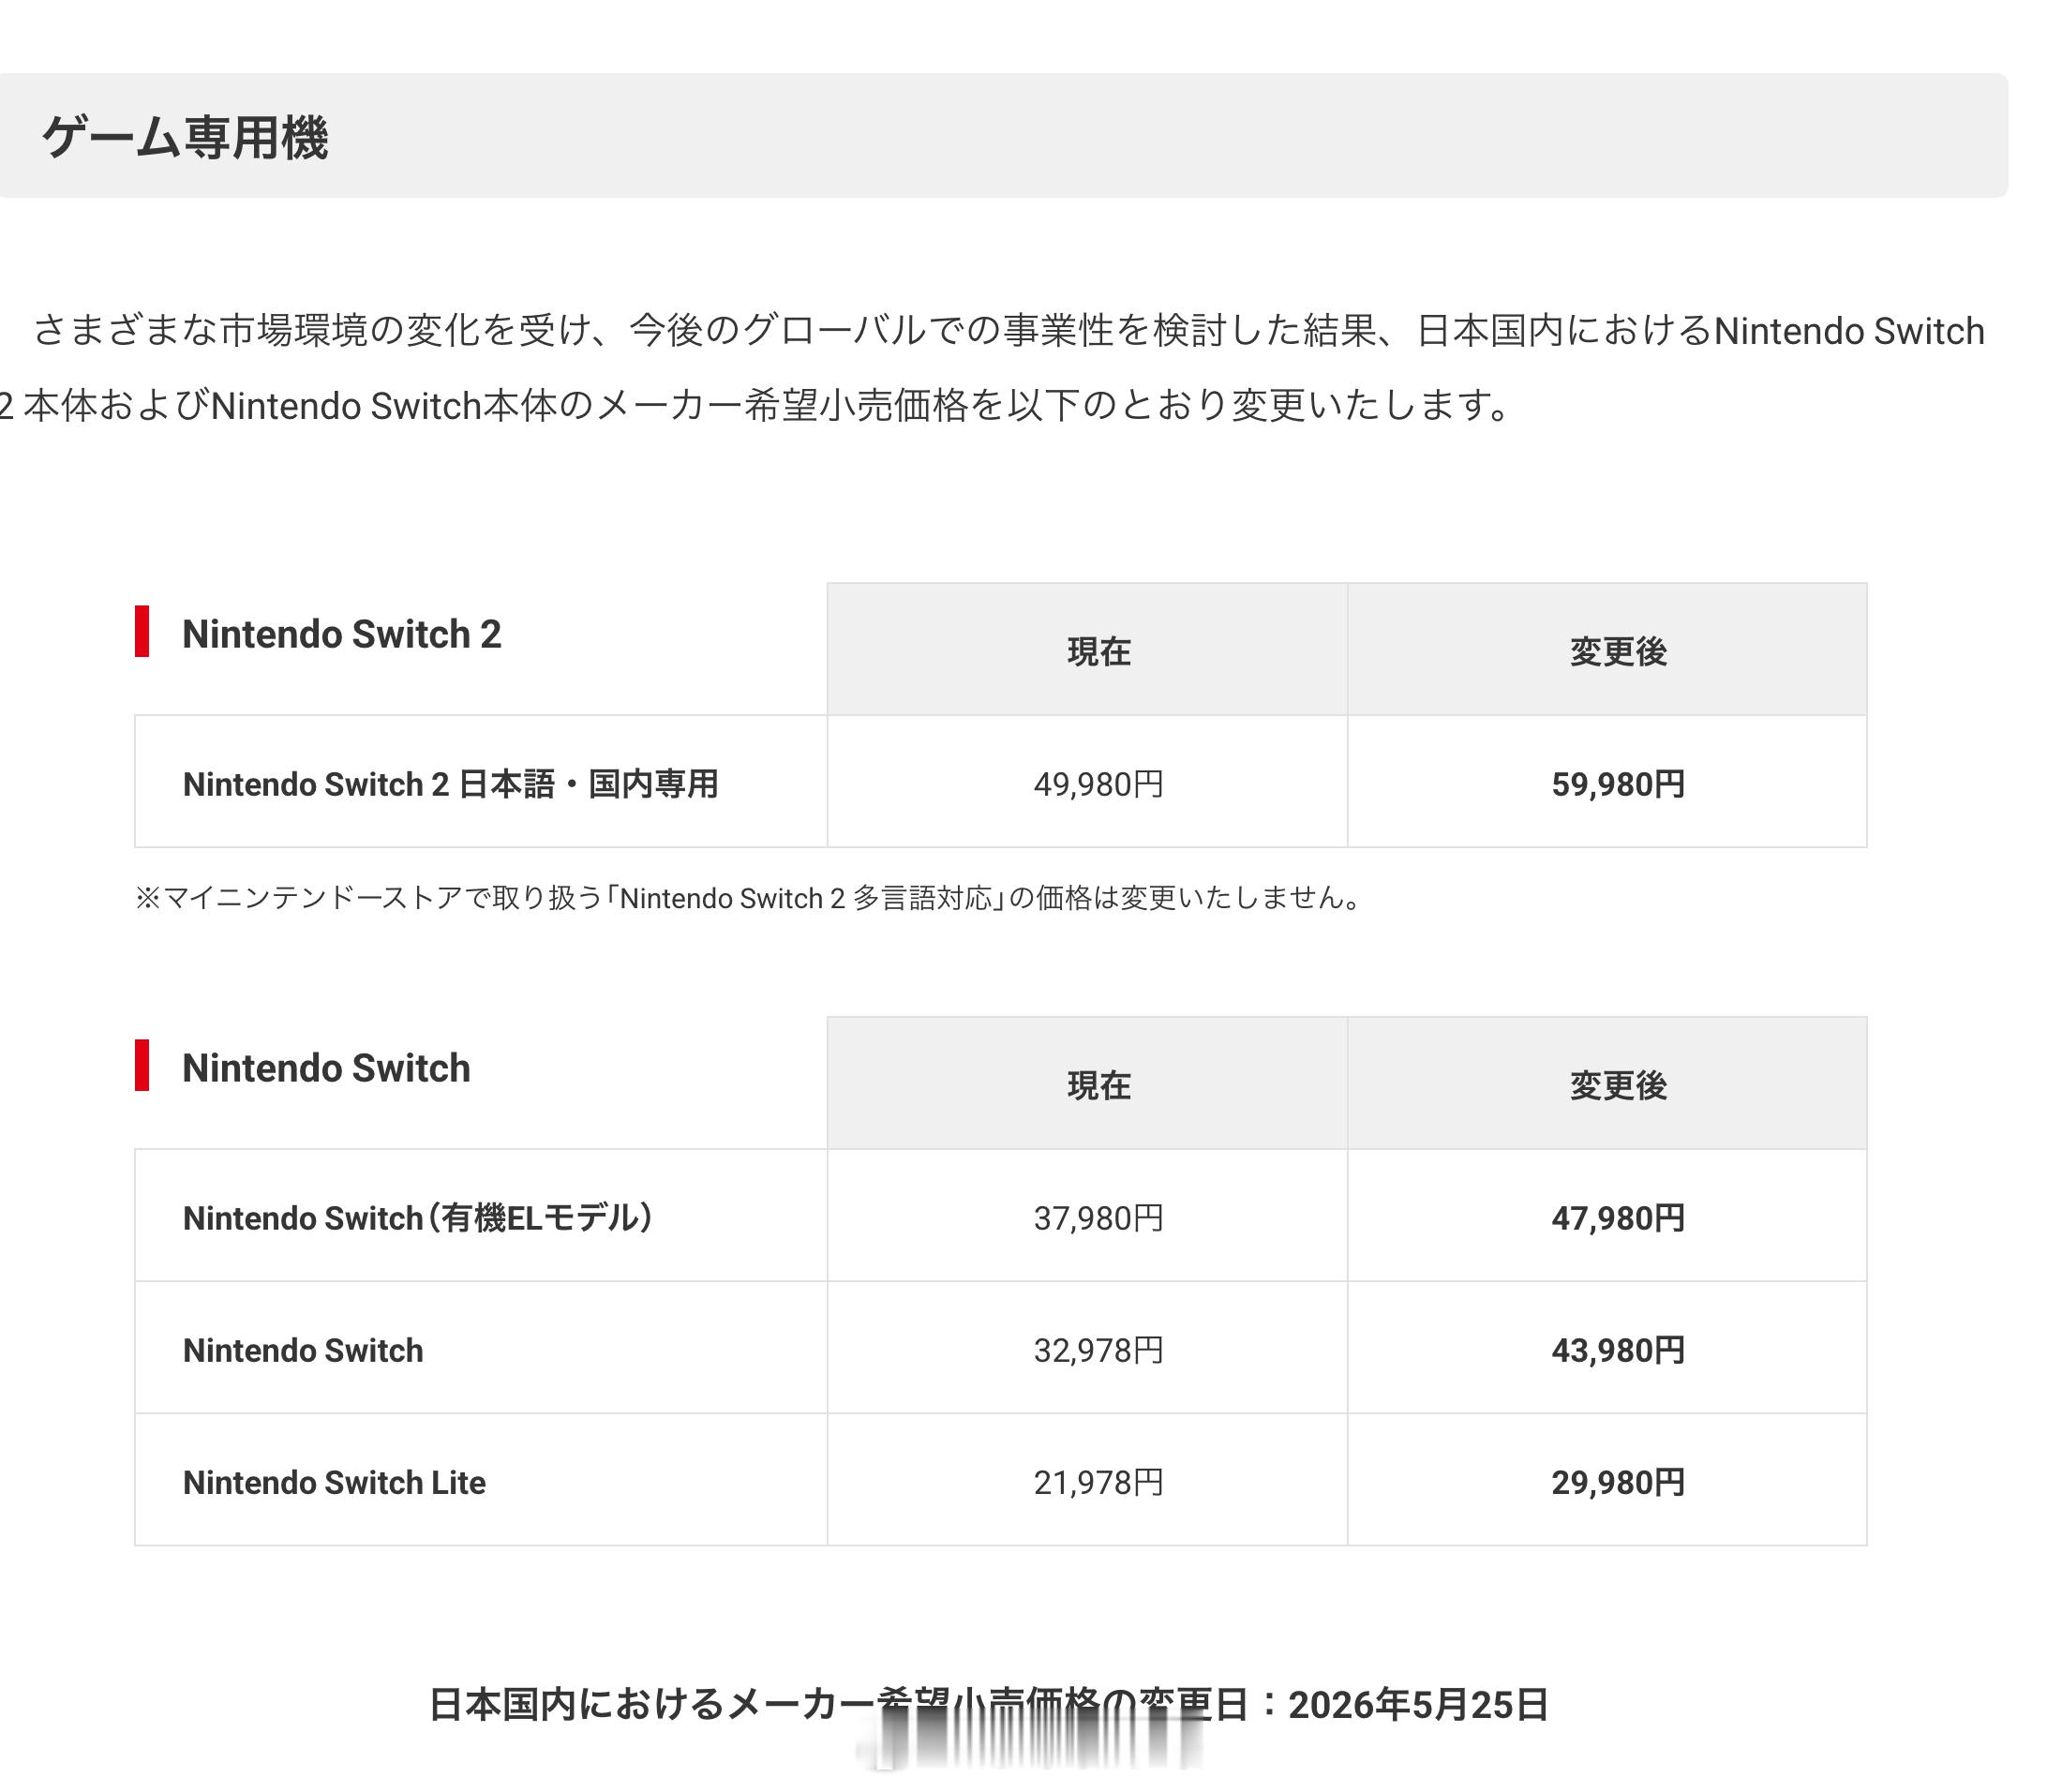Click the 現在 header in the Switch 2 table
2062x1792 pixels.
[x=1098, y=651]
